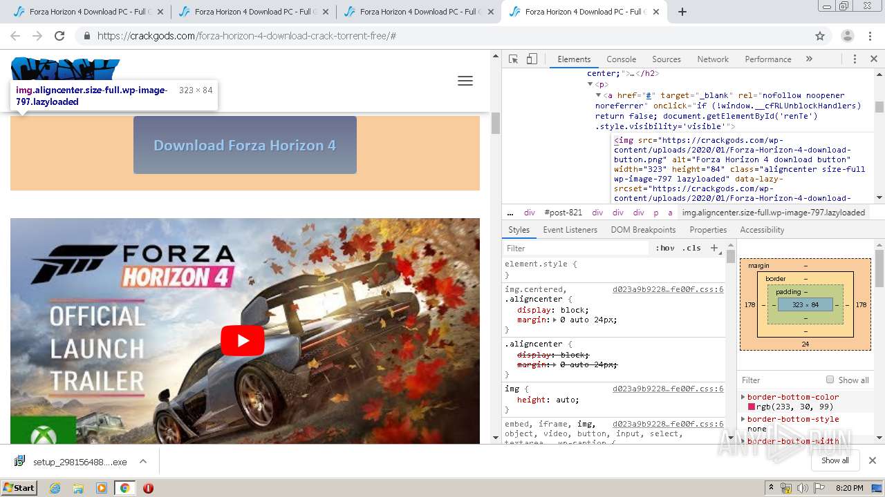The height and width of the screenshot is (497, 885).
Task: Bookmark this page with the star icon
Action: tap(820, 36)
